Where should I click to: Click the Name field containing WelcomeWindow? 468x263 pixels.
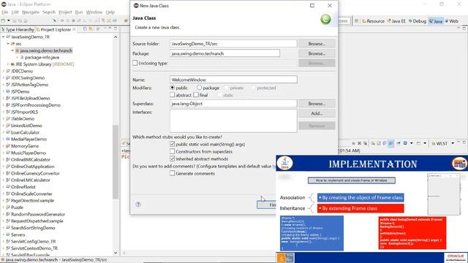[233, 80]
